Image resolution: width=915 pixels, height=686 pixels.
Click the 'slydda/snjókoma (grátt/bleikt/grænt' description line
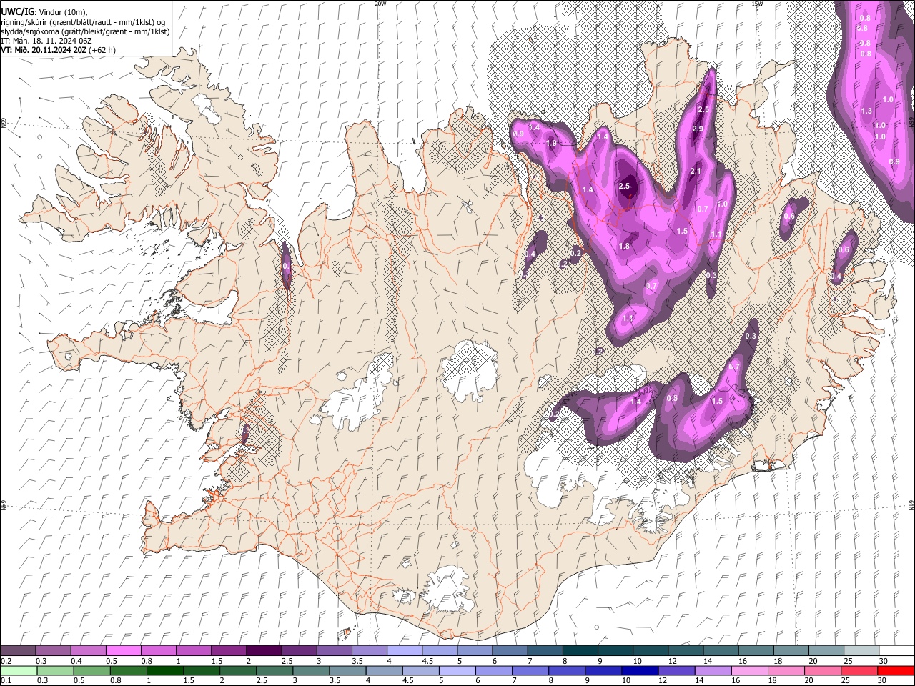85,31
